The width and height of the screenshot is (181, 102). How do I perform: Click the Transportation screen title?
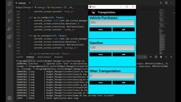coord(106,12)
